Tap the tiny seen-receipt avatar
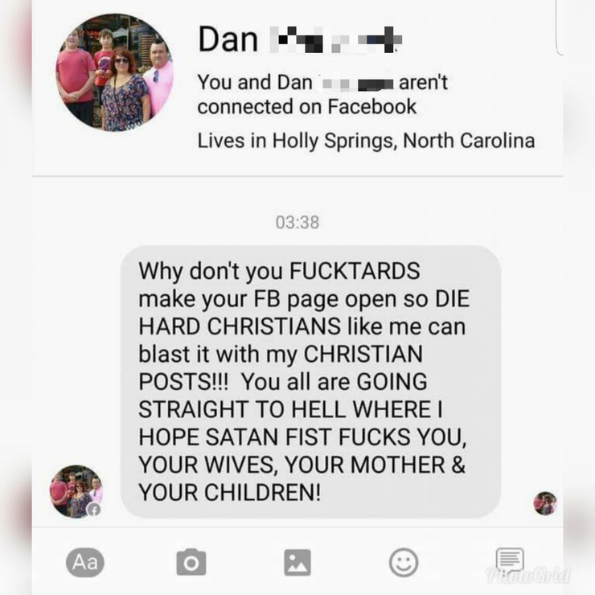The image size is (595, 595). click(545, 503)
